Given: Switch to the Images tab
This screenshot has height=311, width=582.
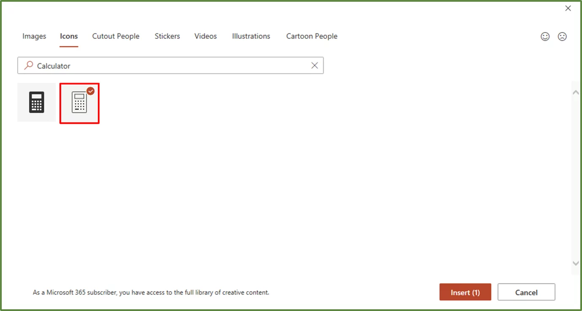Looking at the screenshot, I should point(34,36).
